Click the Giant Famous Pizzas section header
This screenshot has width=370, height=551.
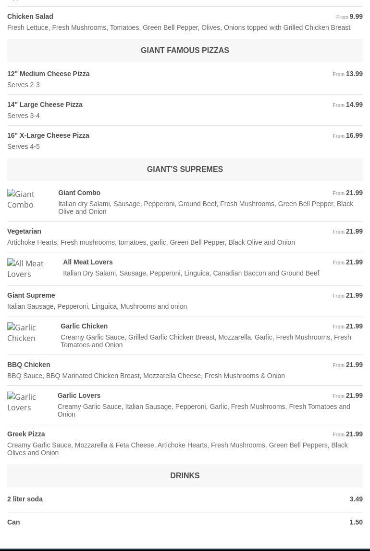click(x=185, y=50)
